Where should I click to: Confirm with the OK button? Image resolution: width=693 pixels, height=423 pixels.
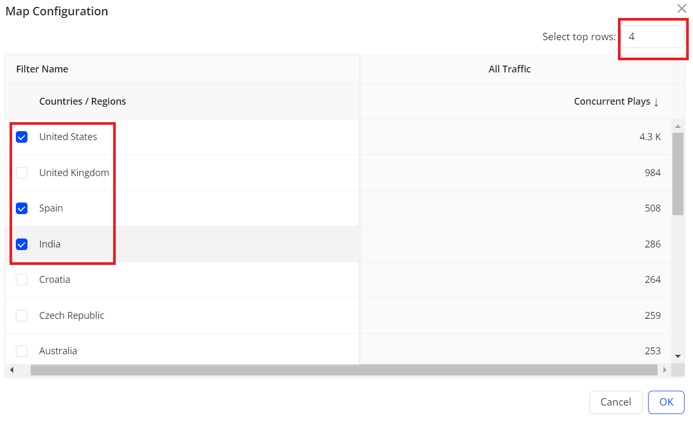666,402
